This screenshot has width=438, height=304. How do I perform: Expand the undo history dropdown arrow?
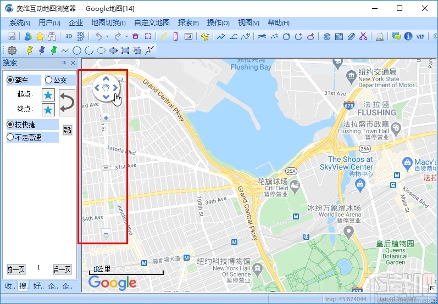click(x=107, y=37)
